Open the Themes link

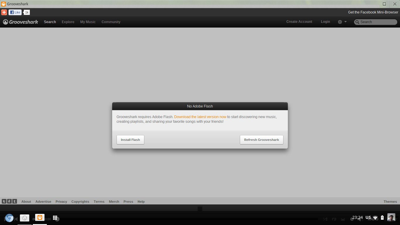pos(390,202)
